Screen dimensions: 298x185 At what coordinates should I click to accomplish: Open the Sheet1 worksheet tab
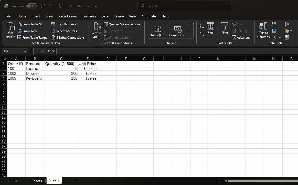pos(37,181)
